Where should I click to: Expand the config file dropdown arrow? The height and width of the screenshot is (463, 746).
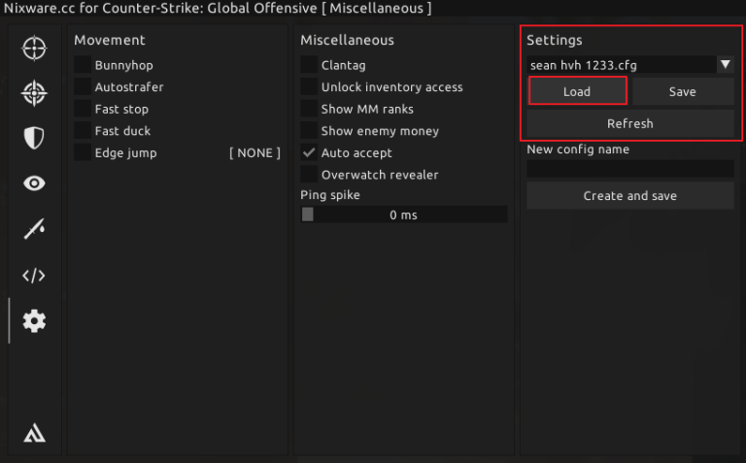pos(725,65)
